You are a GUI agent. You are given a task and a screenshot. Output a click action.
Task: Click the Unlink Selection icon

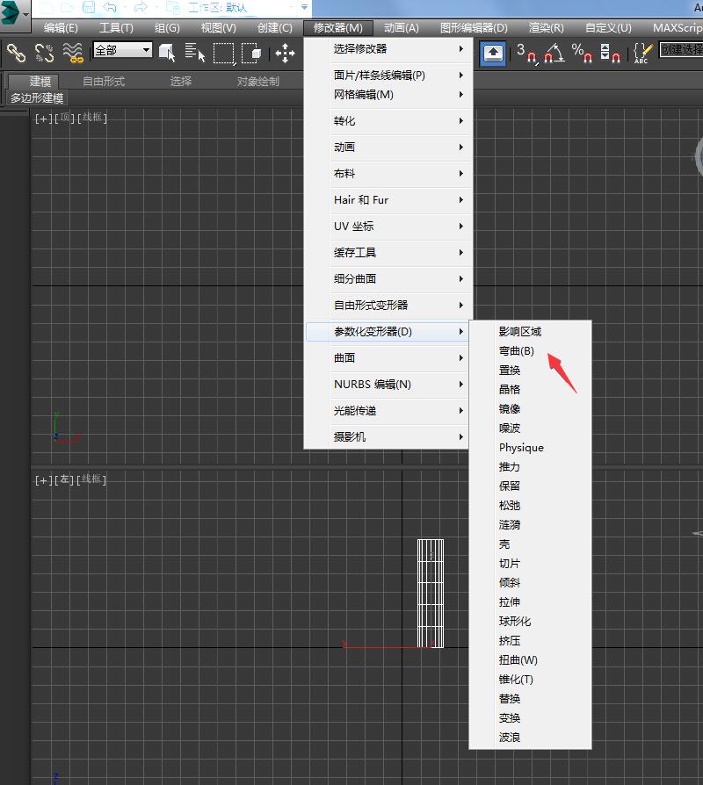pos(44,54)
